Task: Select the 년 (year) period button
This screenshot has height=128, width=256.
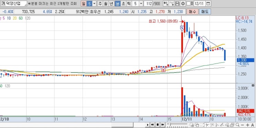Action: point(111,3)
